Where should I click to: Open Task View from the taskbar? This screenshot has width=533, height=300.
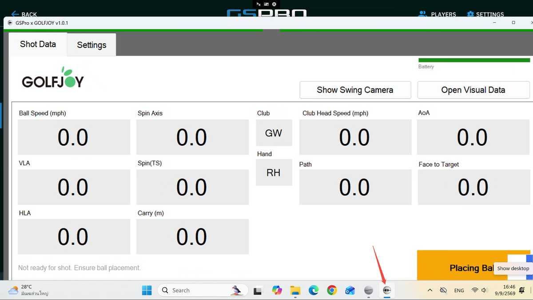pyautogui.click(x=257, y=290)
